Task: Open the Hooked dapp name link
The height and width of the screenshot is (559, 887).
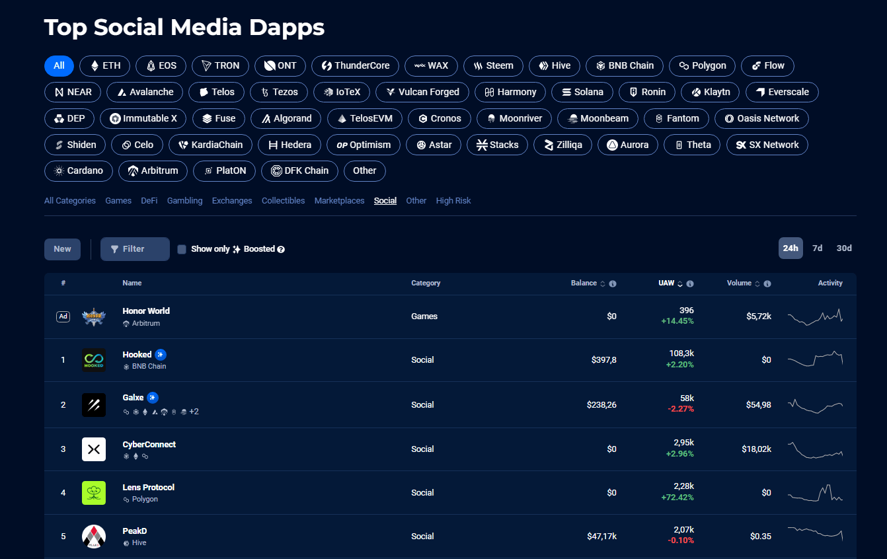Action: pos(137,355)
